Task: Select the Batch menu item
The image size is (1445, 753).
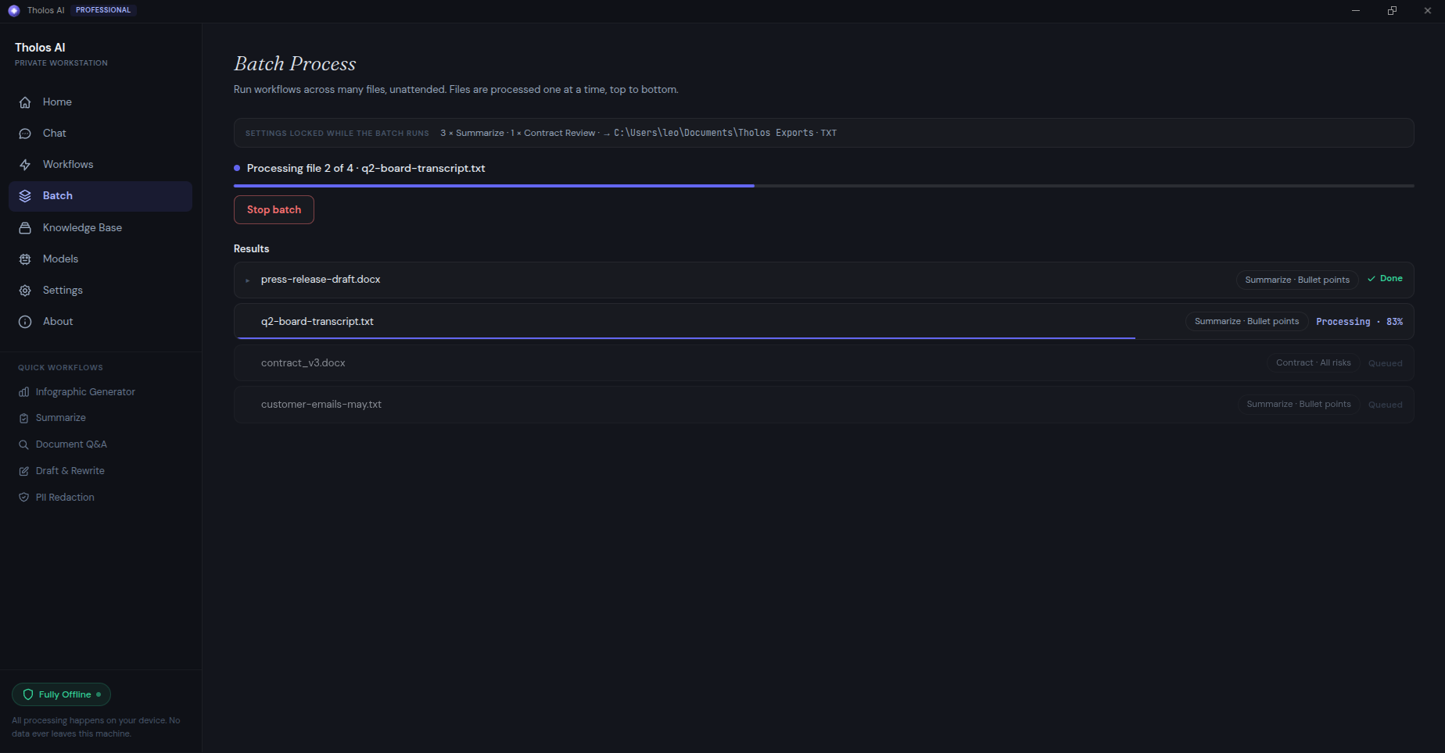Action: point(100,196)
